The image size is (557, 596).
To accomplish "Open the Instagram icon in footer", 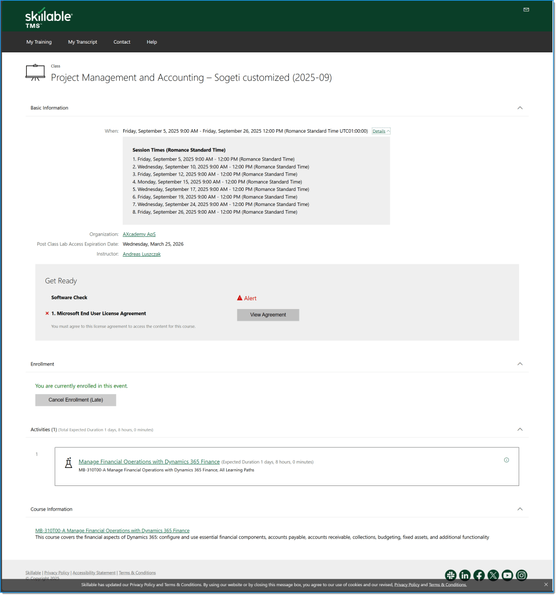I will pyautogui.click(x=522, y=575).
